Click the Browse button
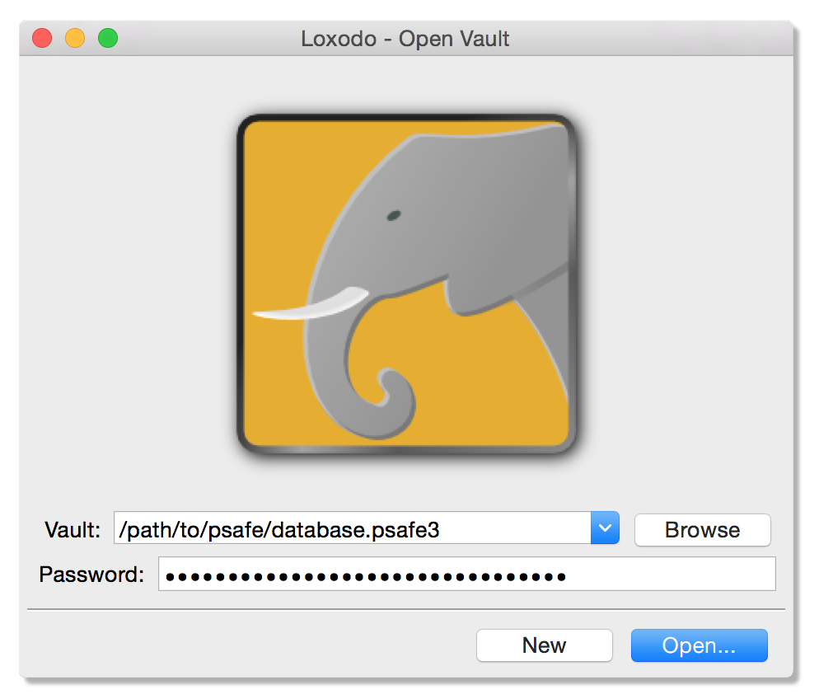This screenshot has height=699, width=819. click(x=702, y=530)
